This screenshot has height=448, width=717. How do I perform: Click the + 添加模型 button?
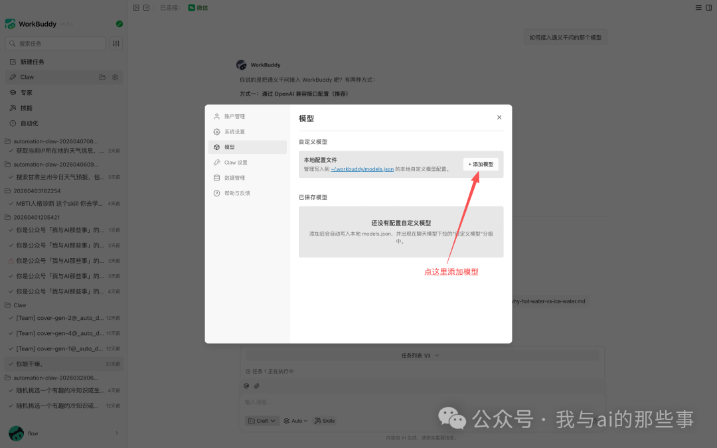[x=481, y=164]
